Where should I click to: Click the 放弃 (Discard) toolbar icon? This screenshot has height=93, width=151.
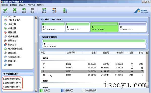pos(15,11)
